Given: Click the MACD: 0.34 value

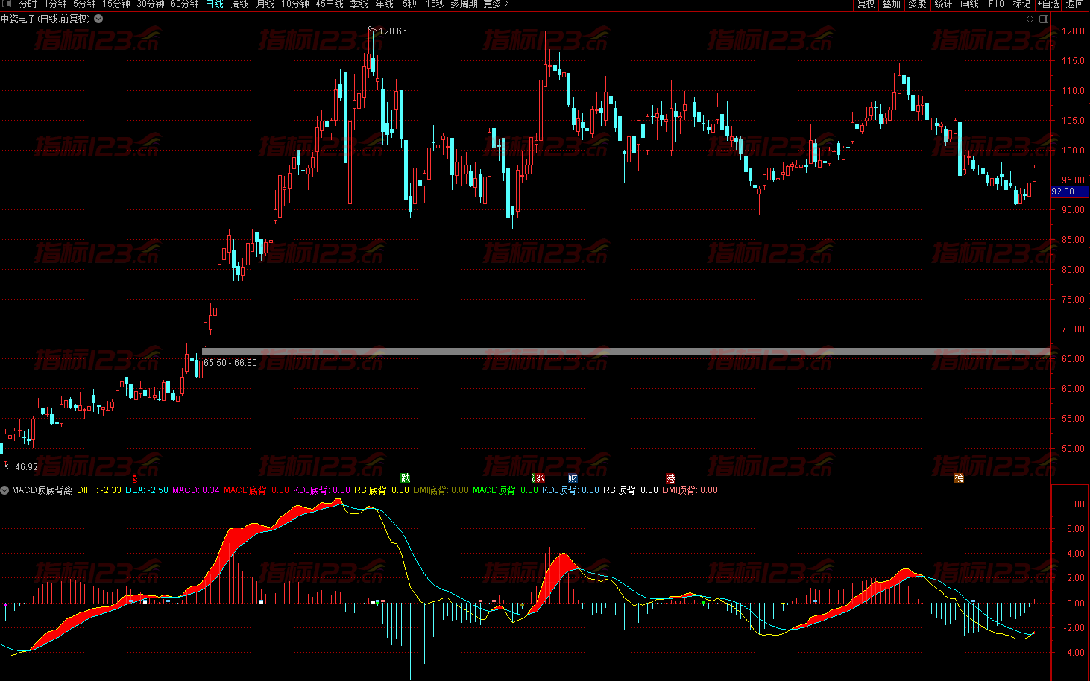Looking at the screenshot, I should [x=196, y=490].
